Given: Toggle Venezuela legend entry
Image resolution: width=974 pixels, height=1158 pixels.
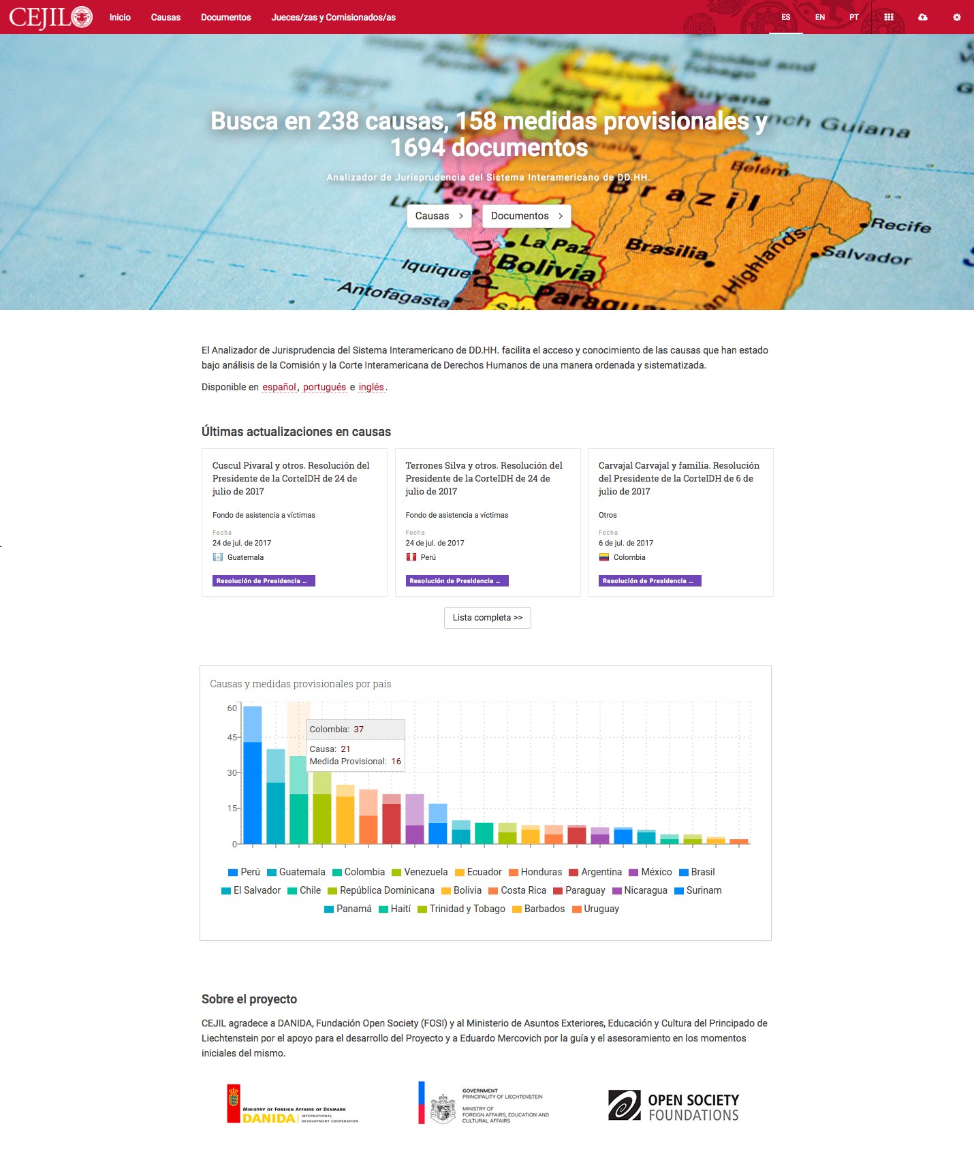Looking at the screenshot, I should tap(420, 872).
